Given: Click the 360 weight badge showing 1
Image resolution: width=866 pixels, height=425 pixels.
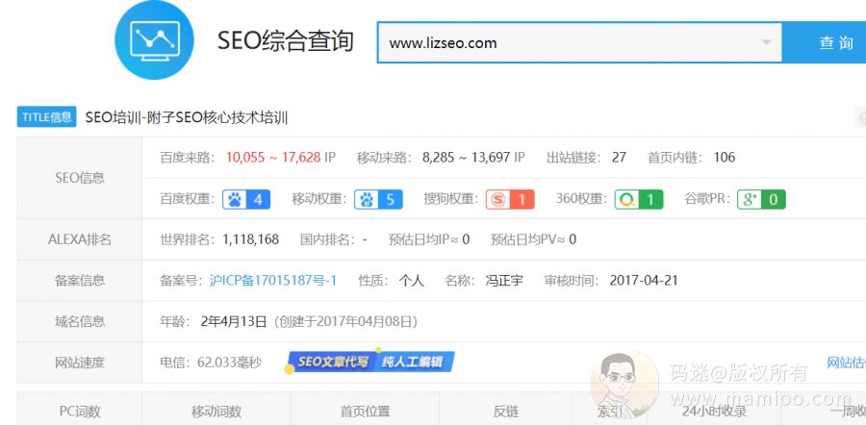Looking at the screenshot, I should [639, 199].
